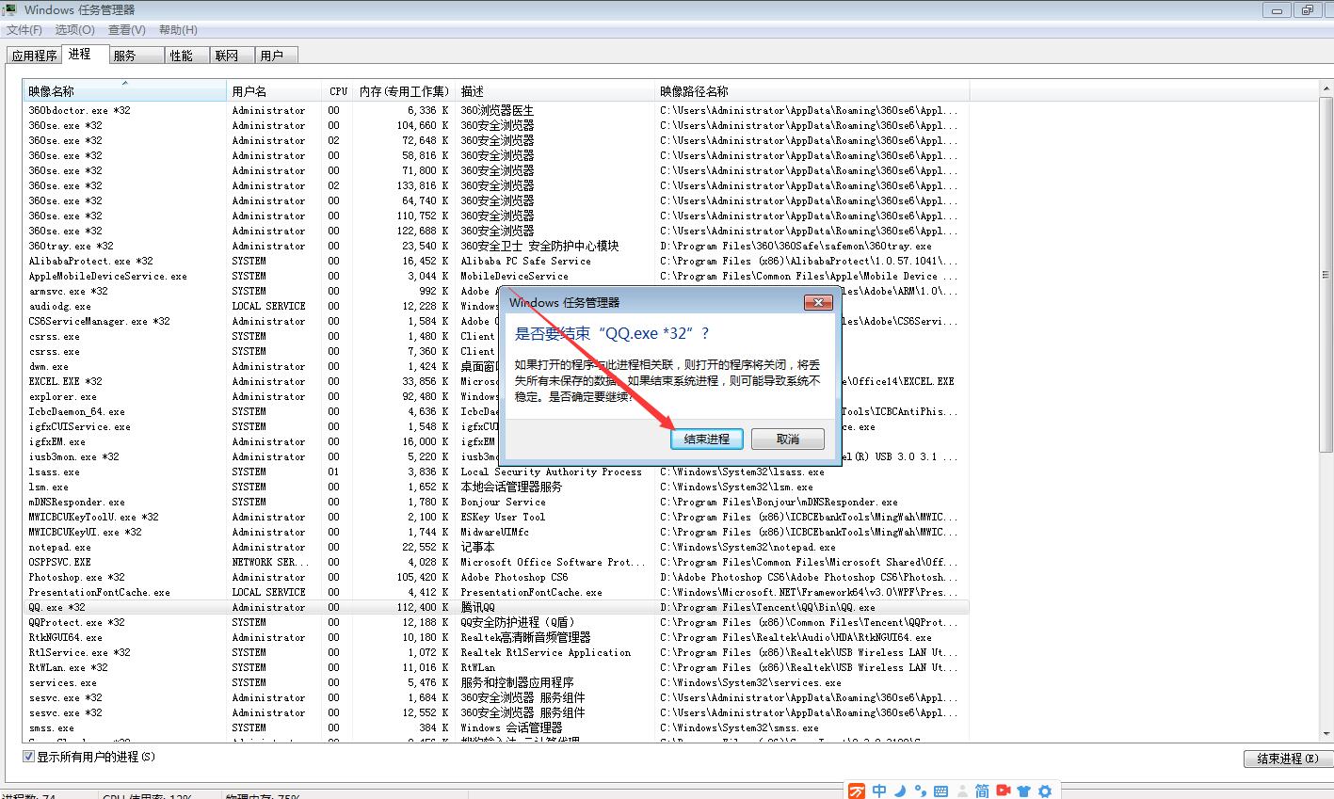Click the punctuation comma icon on input toolbar

[921, 791]
